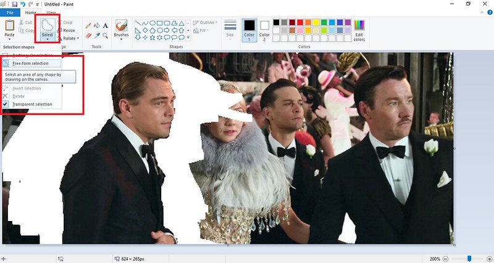The image size is (494, 263).
Task: Click the Save icon in title bar
Action: tap(15, 4)
